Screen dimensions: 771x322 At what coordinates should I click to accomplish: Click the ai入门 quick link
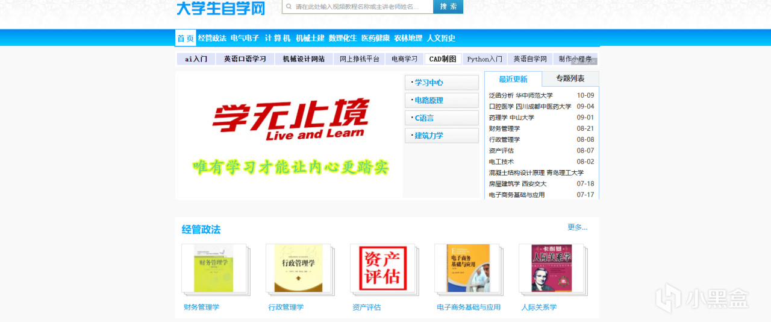[x=196, y=59]
